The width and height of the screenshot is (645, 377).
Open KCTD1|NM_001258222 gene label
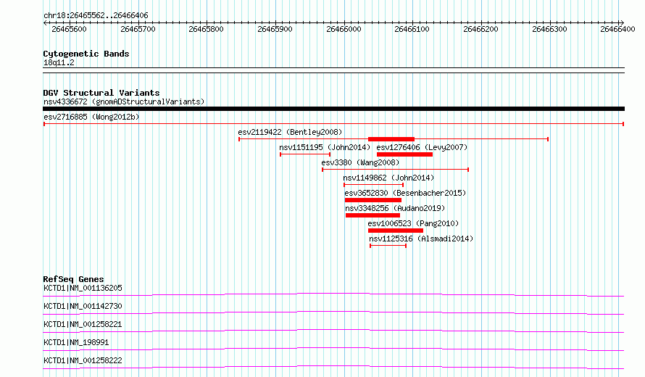coord(83,360)
